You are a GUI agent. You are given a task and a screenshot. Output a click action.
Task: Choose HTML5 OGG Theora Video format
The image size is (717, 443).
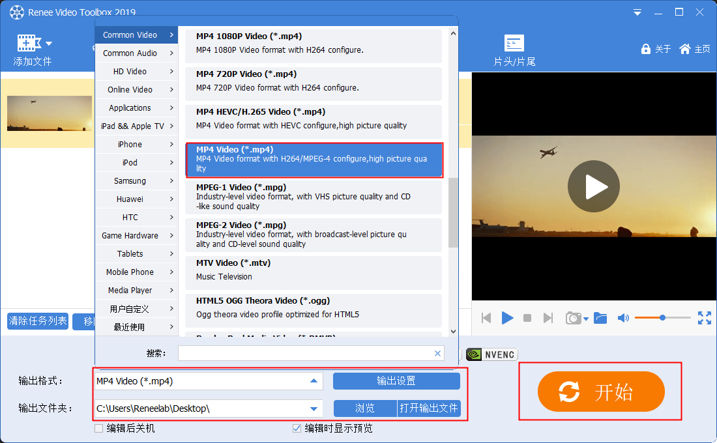(314, 310)
